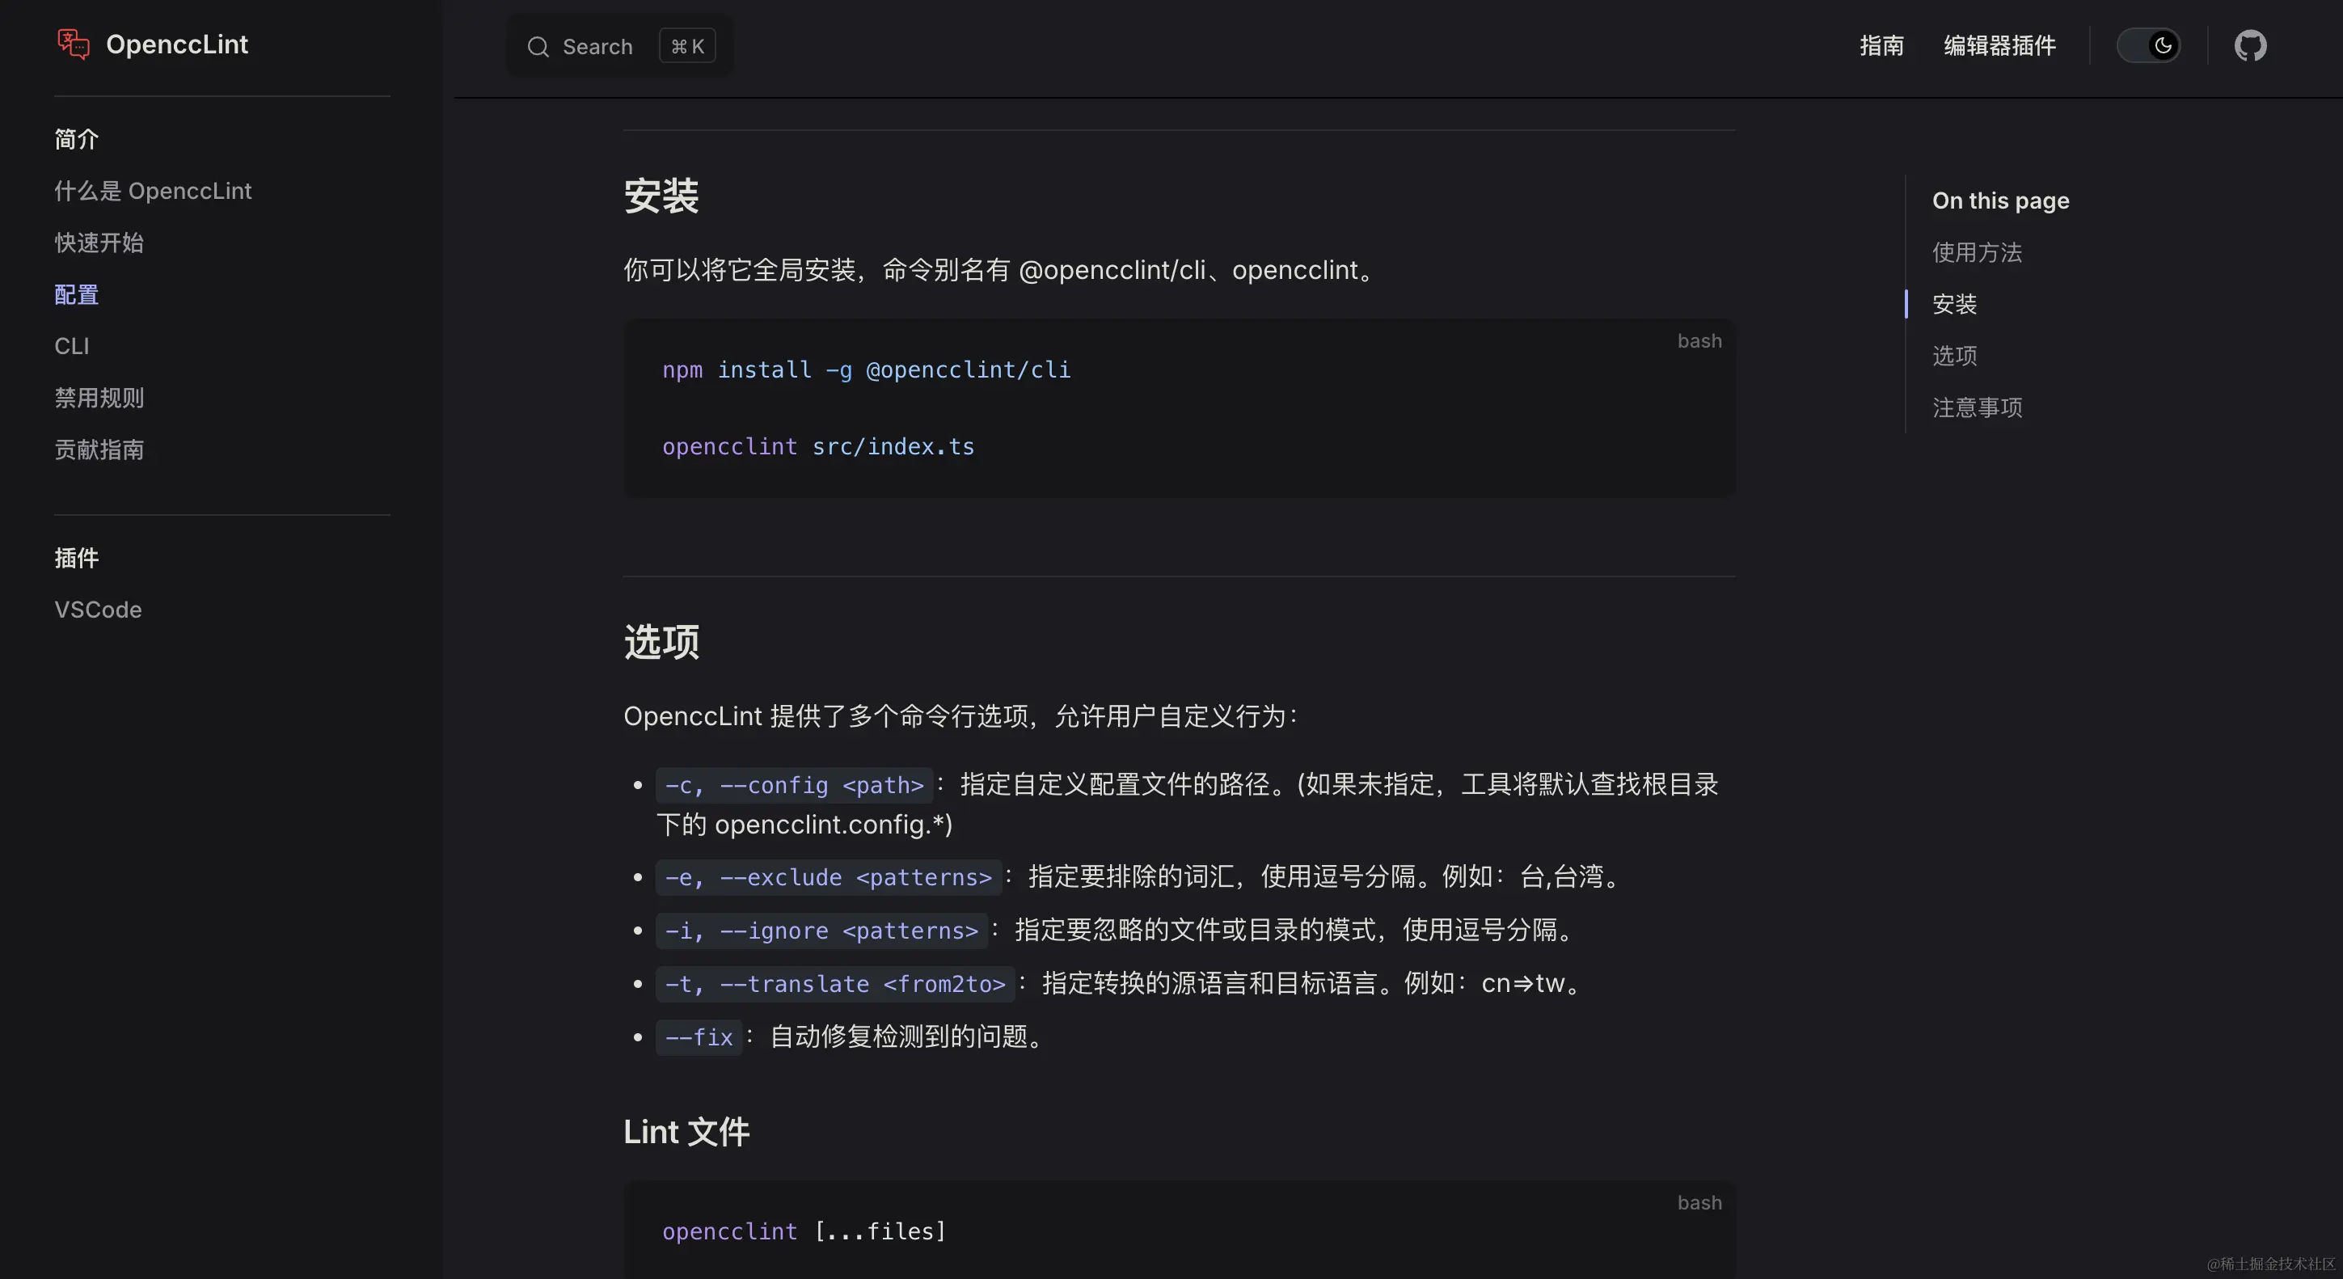
Task: Open the GitHub repository icon
Action: pyautogui.click(x=2249, y=45)
